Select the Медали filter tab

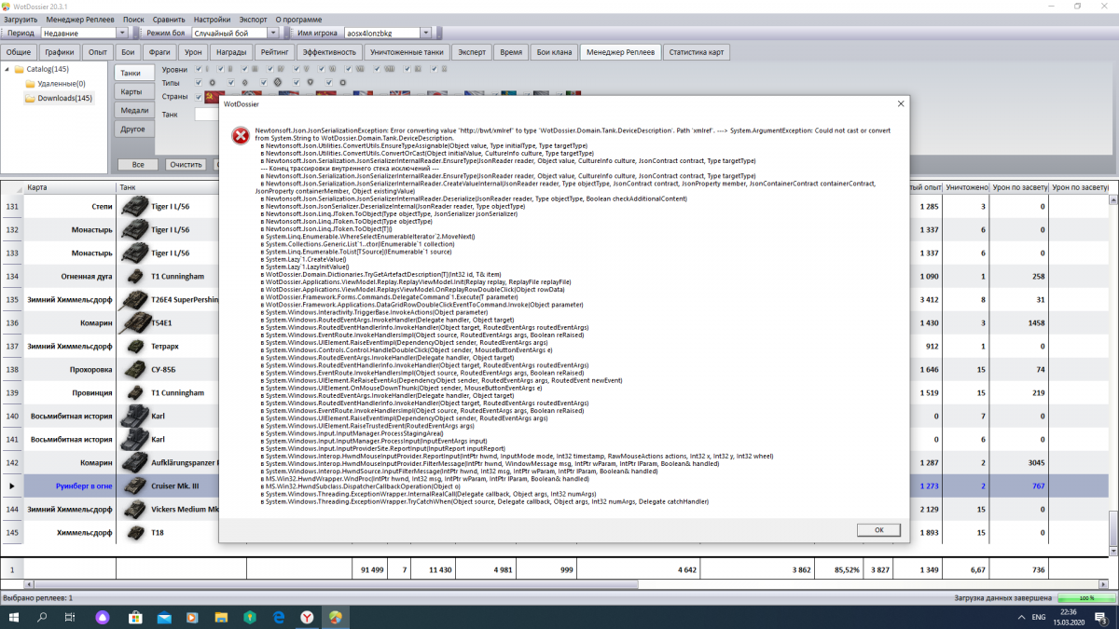pyautogui.click(x=133, y=110)
